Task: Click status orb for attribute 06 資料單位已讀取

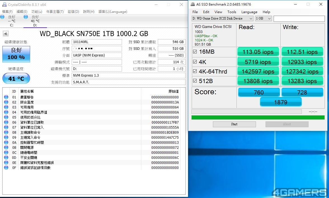Action: pos(6,122)
